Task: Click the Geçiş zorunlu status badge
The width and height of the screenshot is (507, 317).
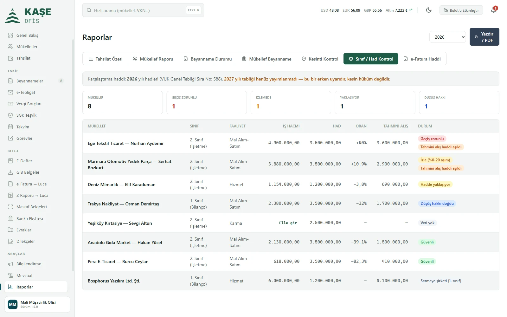Action: pos(432,139)
